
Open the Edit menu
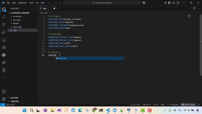coord(14,3)
